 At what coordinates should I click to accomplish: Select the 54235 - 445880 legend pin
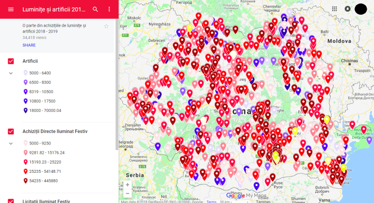[x=25, y=181]
